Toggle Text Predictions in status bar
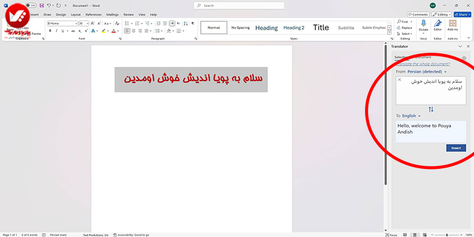 pos(96,235)
